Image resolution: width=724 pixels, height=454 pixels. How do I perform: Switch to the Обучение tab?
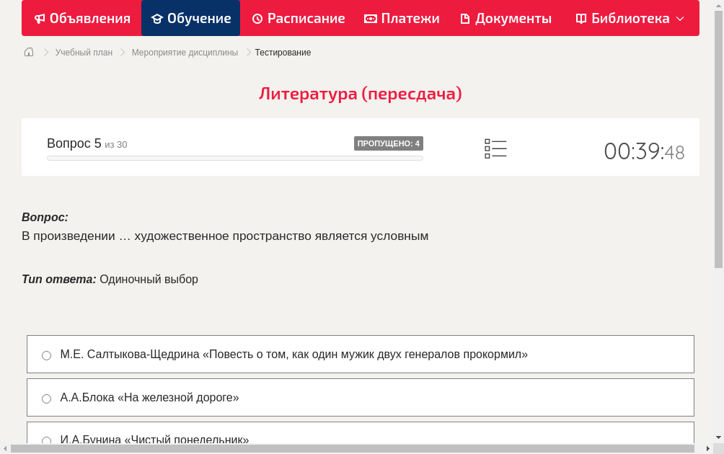coord(190,18)
